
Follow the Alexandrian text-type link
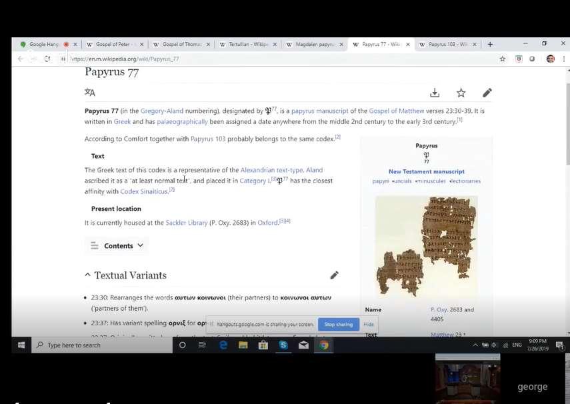coord(271,170)
